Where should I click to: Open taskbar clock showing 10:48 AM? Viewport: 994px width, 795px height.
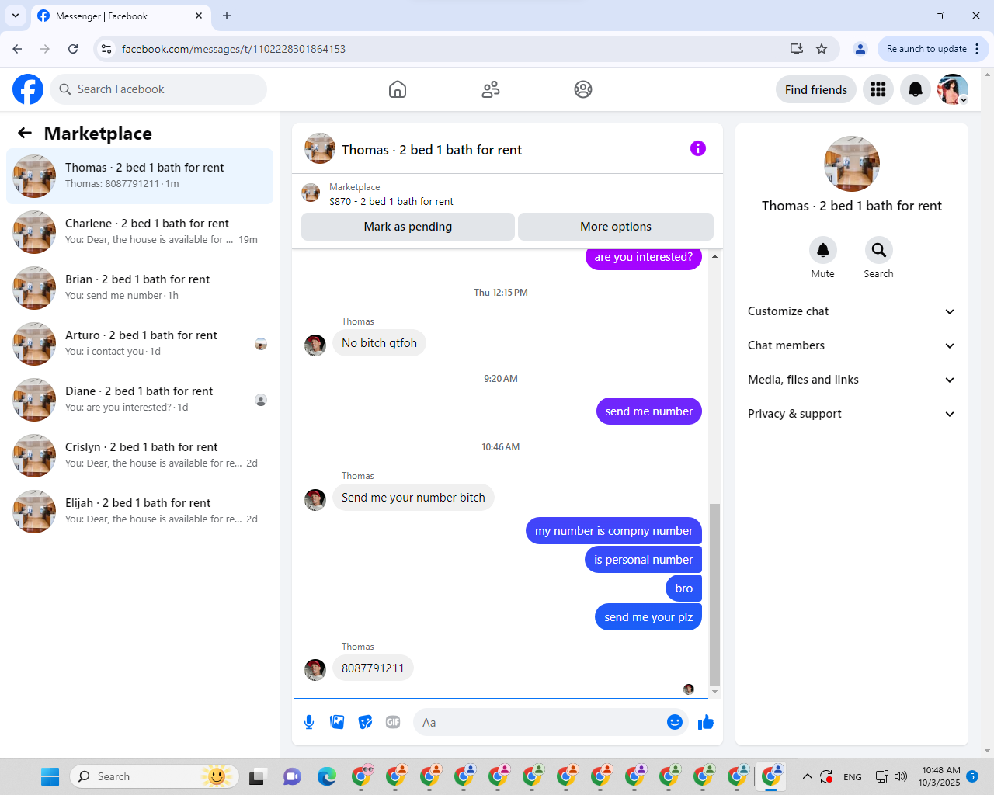pos(940,776)
